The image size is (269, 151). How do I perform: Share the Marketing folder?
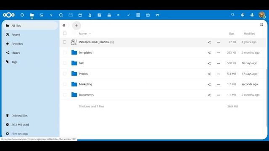209,84
